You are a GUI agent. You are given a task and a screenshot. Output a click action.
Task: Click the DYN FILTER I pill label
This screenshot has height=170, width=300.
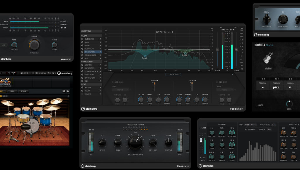click(x=173, y=74)
